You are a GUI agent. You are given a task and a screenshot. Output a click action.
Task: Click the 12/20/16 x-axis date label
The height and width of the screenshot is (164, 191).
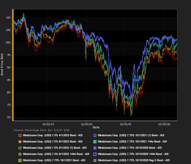tap(164, 124)
